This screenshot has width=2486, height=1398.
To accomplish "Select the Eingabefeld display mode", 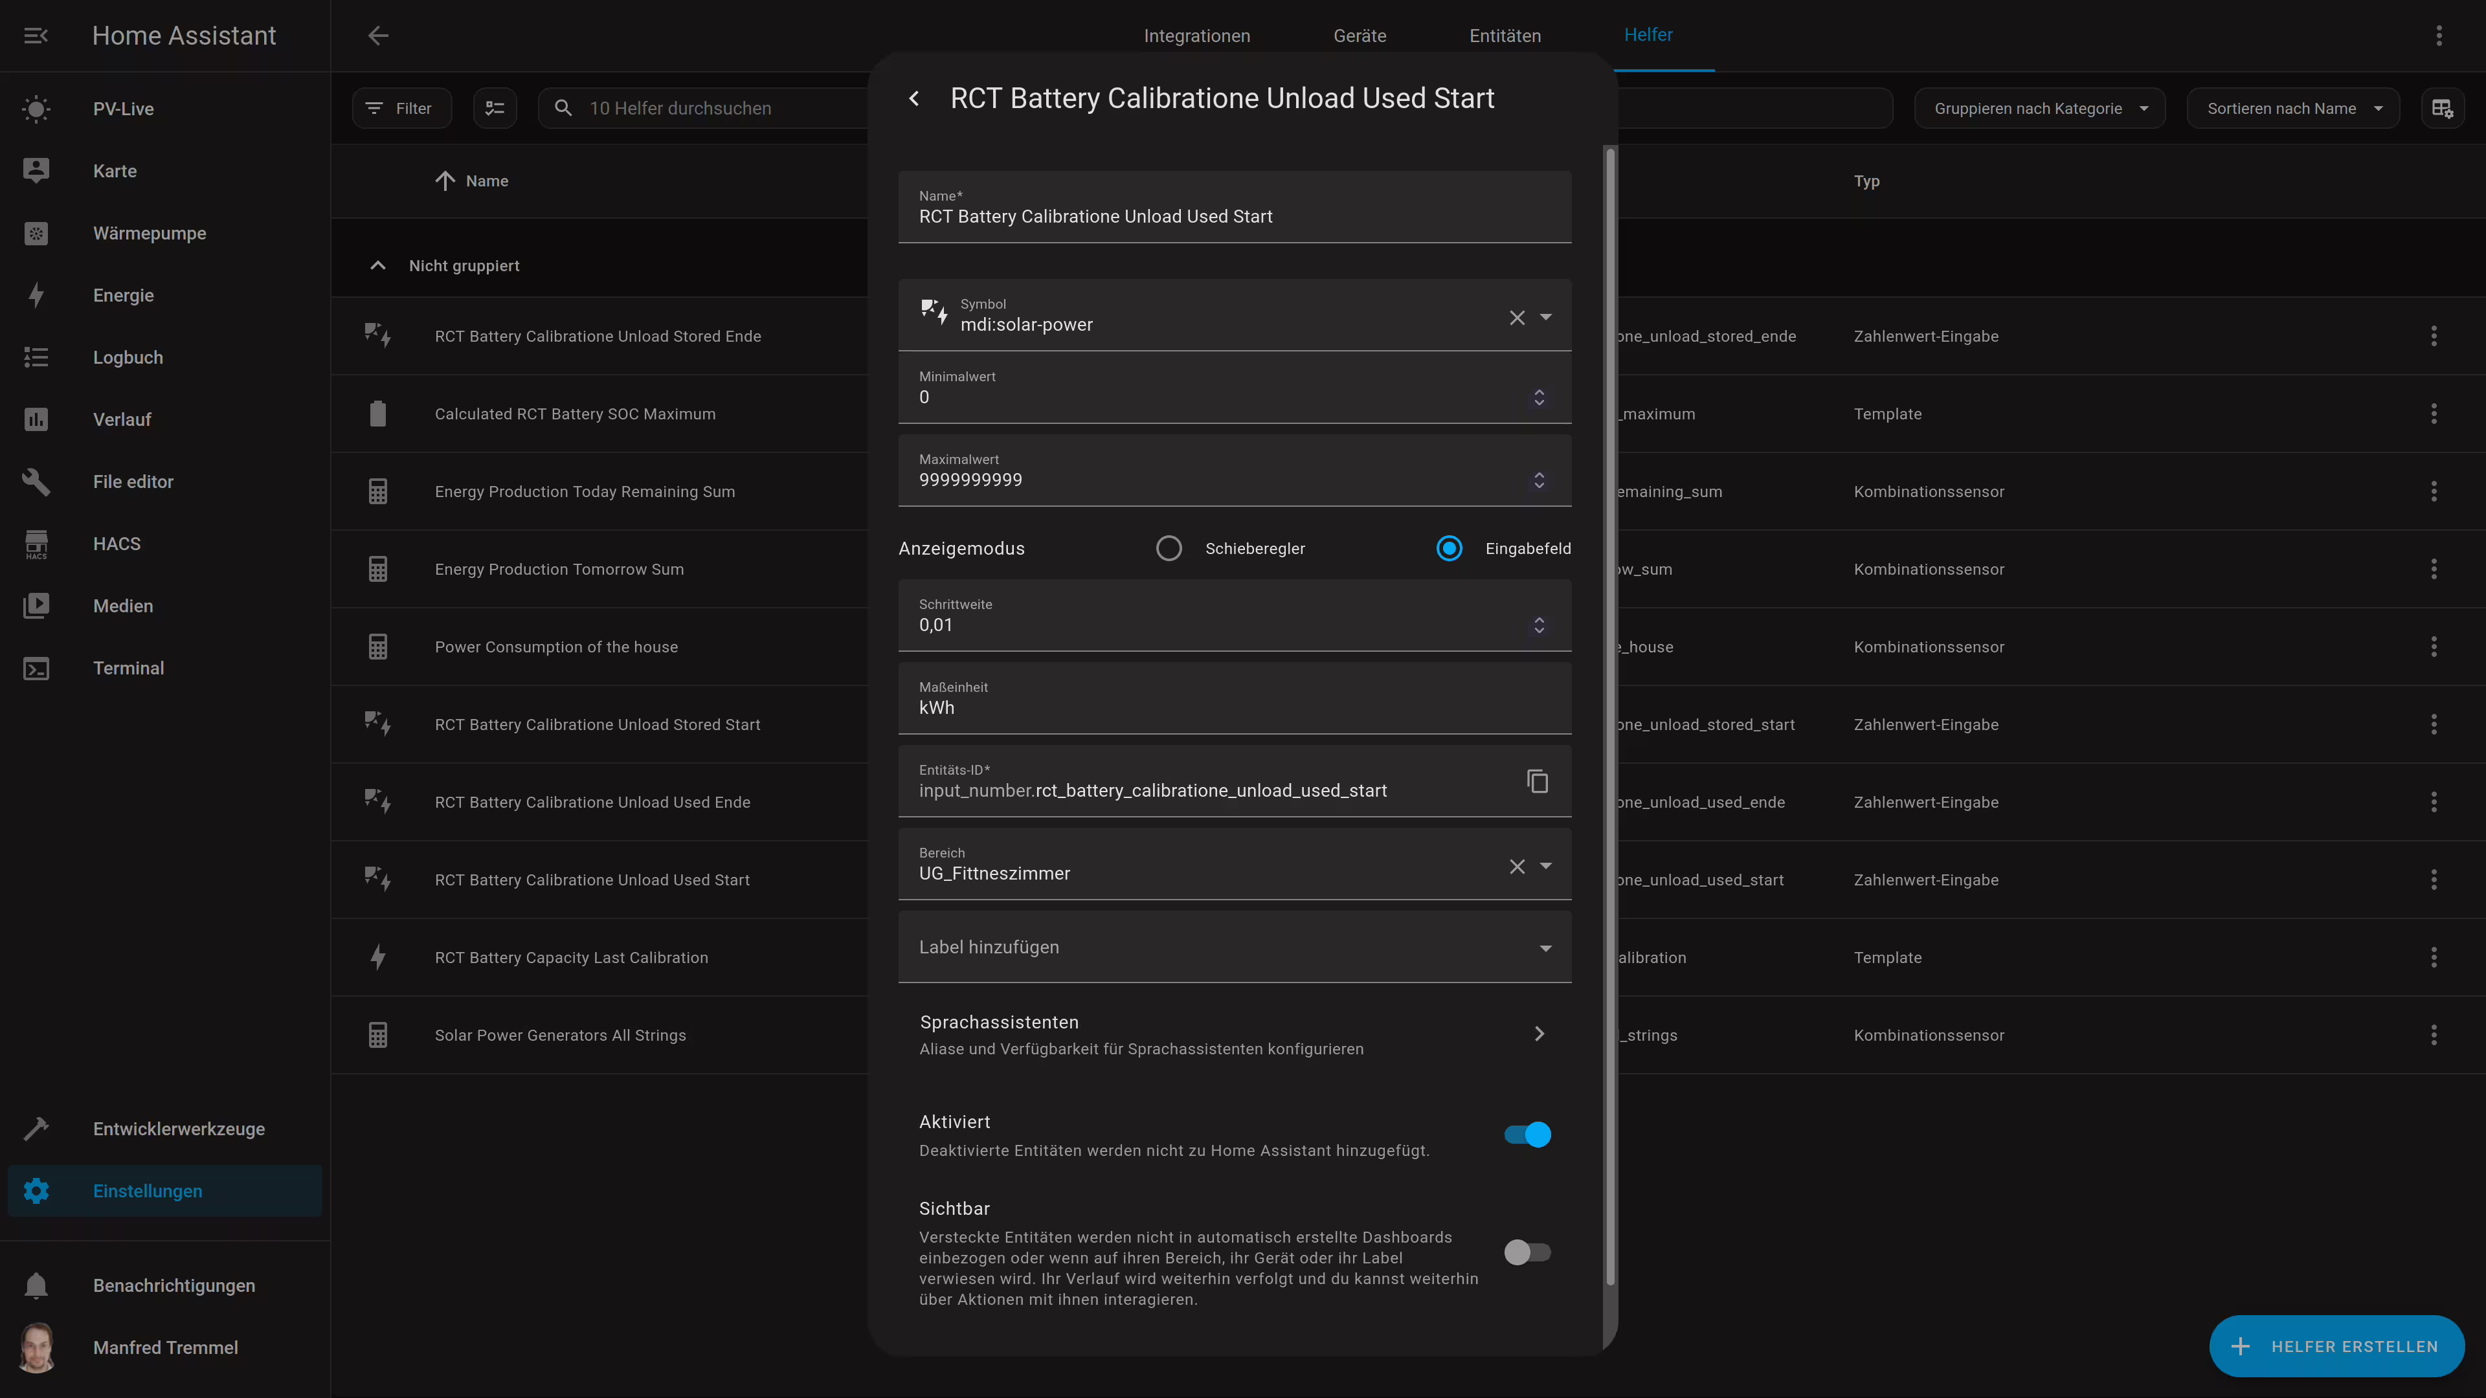I will click(x=1449, y=548).
